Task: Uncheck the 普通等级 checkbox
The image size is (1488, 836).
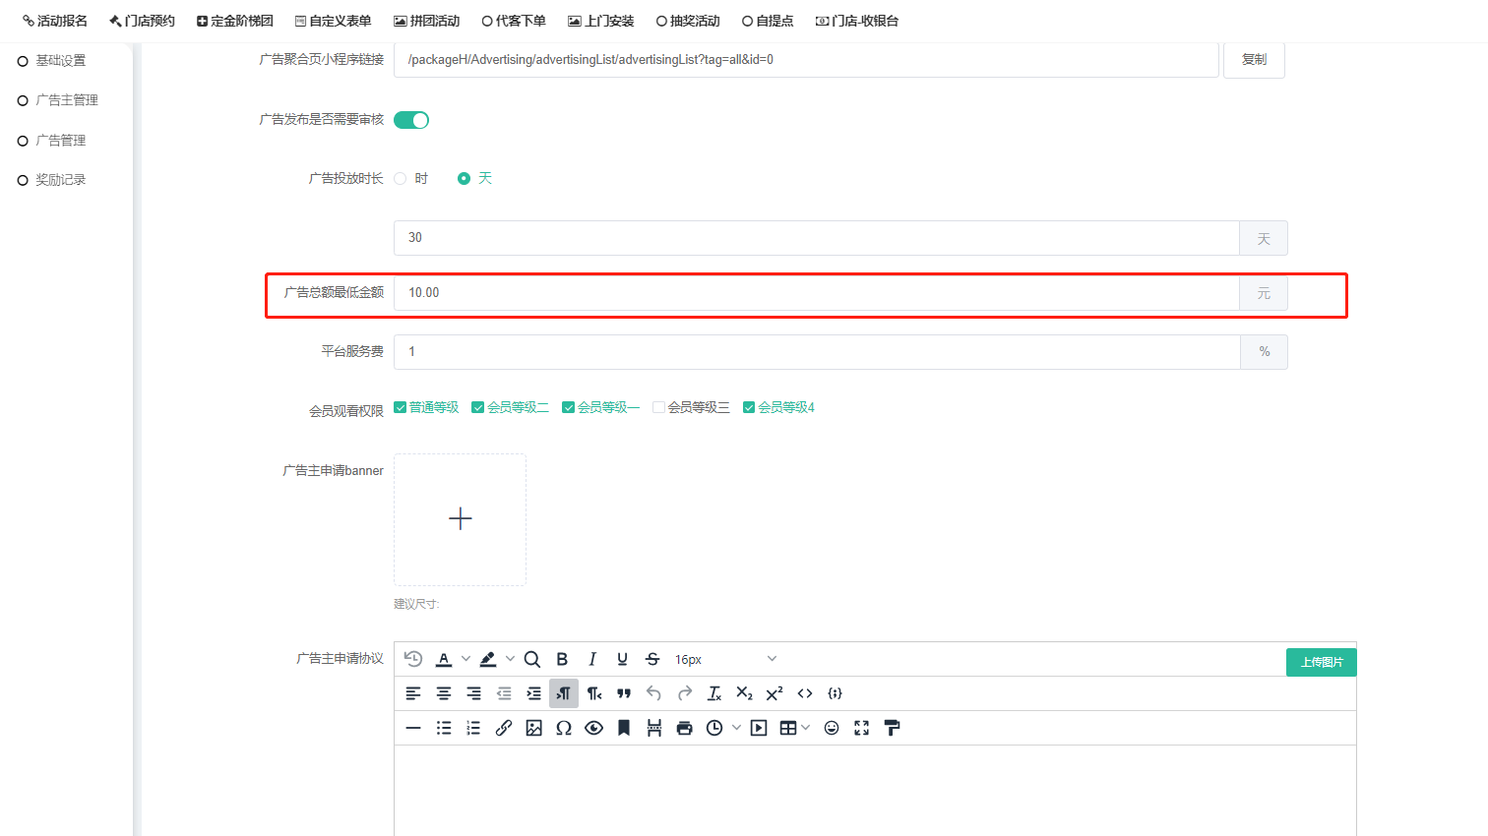Action: [401, 407]
